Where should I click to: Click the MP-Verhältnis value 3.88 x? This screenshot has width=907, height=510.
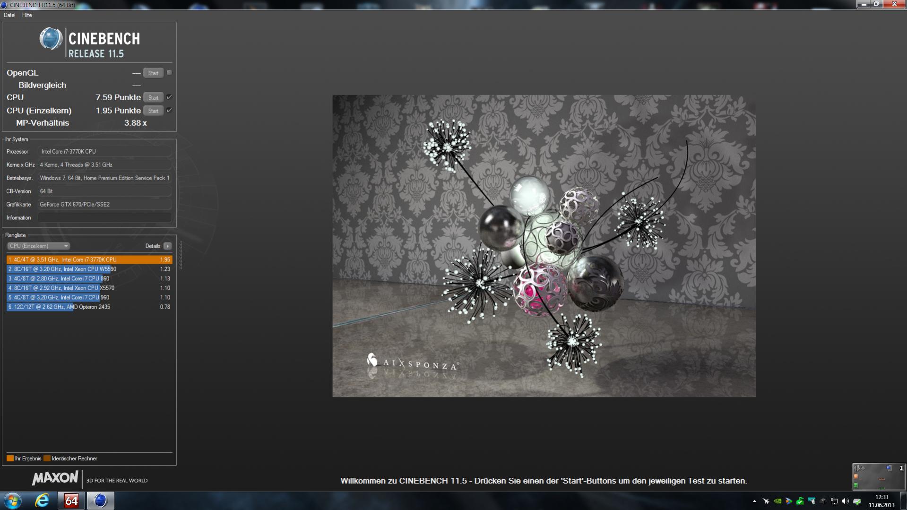[x=136, y=123]
